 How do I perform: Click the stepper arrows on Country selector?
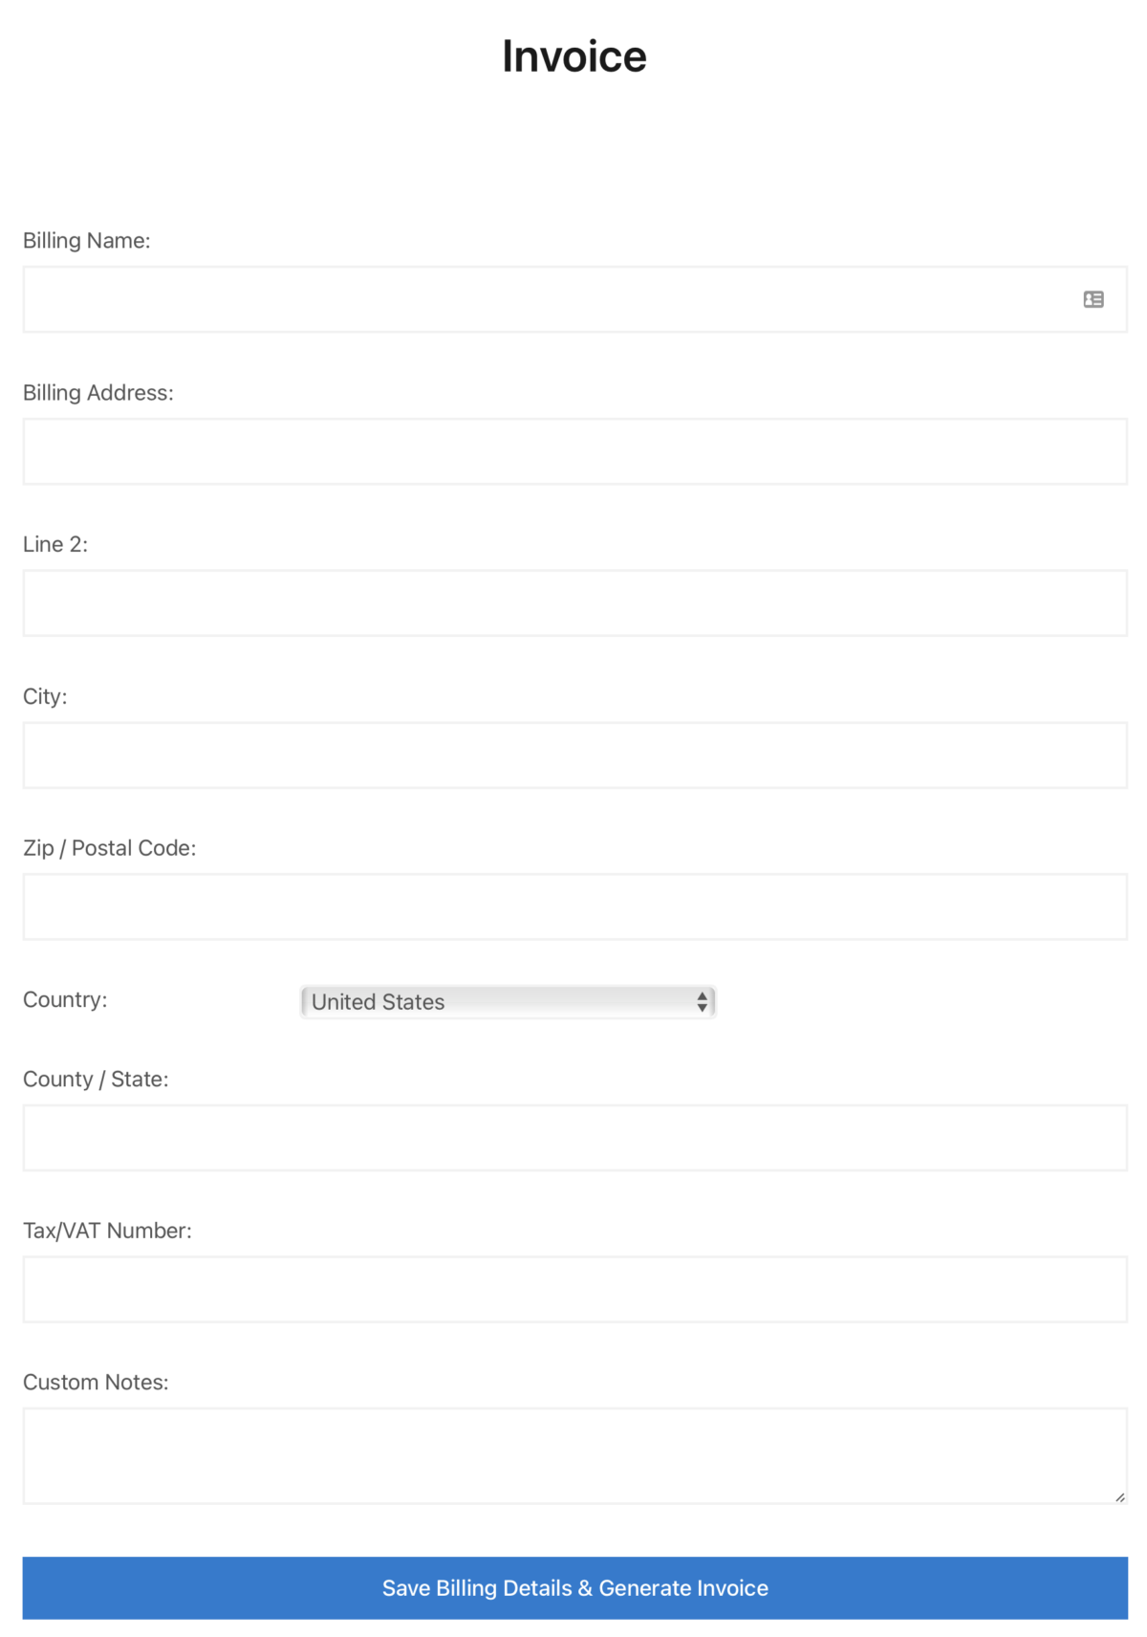point(703,1002)
